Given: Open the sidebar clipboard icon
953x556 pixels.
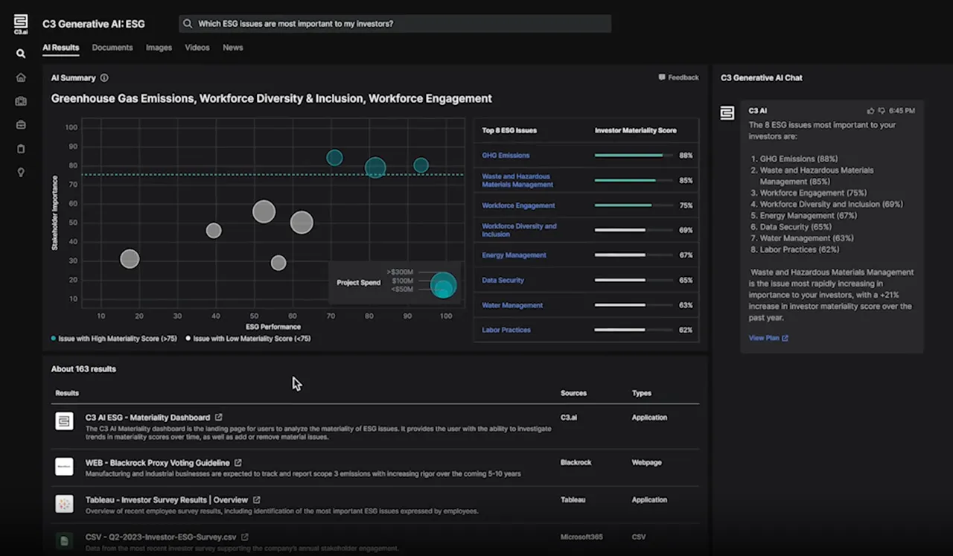Looking at the screenshot, I should click(21, 149).
